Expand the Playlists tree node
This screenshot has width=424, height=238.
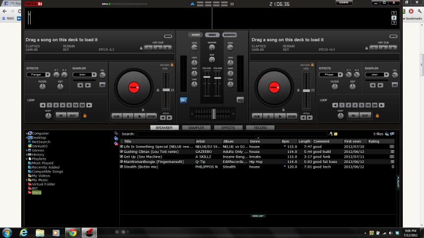(x=26, y=159)
